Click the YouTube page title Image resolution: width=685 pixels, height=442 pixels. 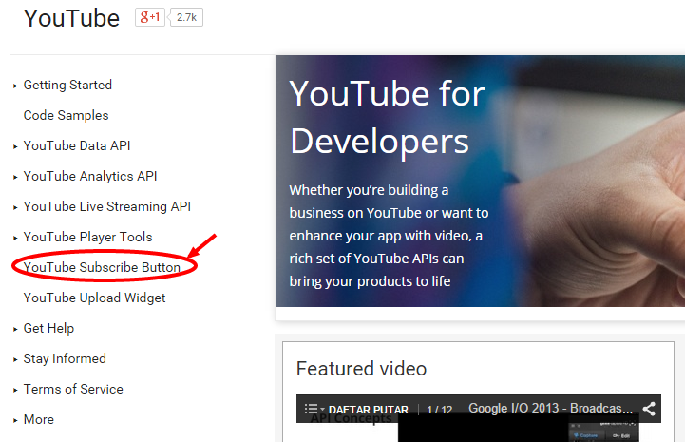[x=71, y=18]
